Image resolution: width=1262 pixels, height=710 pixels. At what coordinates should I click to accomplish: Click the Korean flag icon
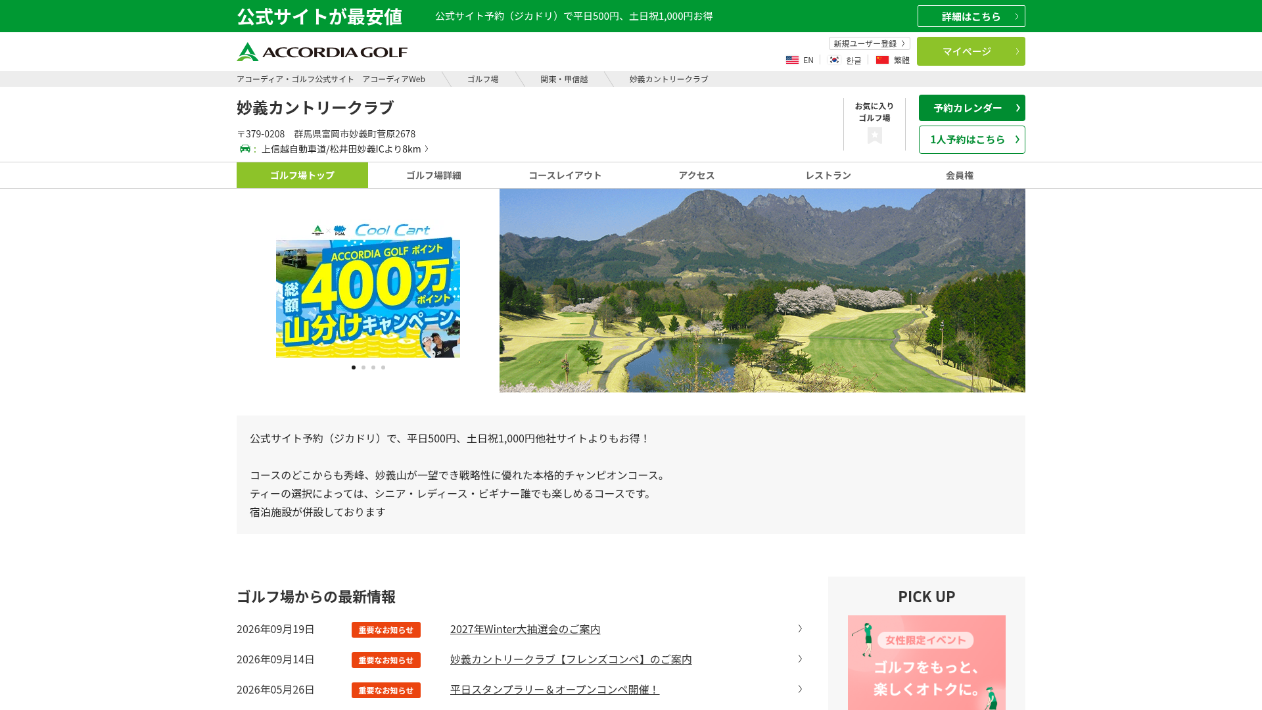point(834,60)
